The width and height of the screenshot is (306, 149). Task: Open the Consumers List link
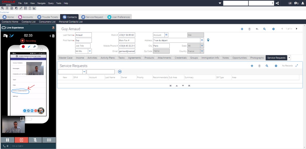pyautogui.click(x=47, y=22)
